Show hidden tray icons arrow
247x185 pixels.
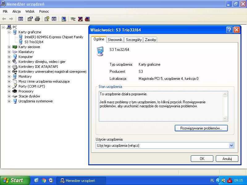pyautogui.click(x=218, y=180)
